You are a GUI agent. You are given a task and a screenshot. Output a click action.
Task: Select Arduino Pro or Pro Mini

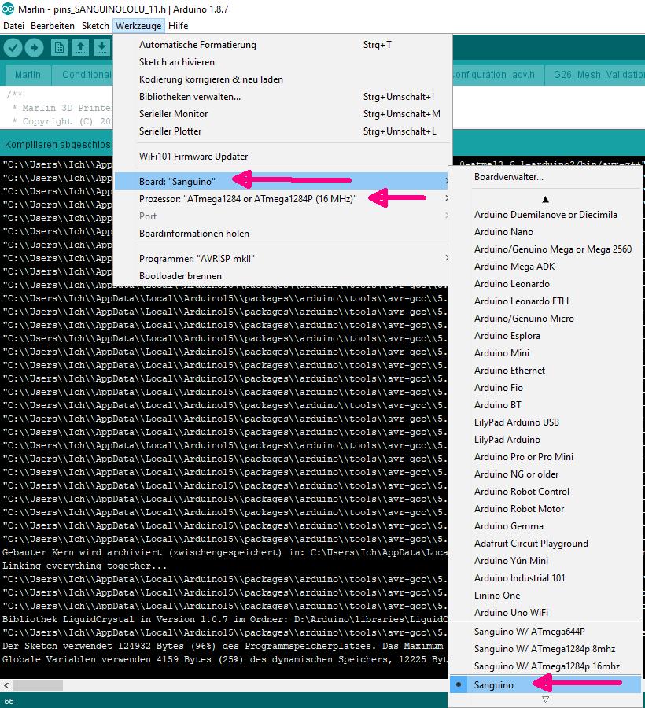click(x=546, y=457)
